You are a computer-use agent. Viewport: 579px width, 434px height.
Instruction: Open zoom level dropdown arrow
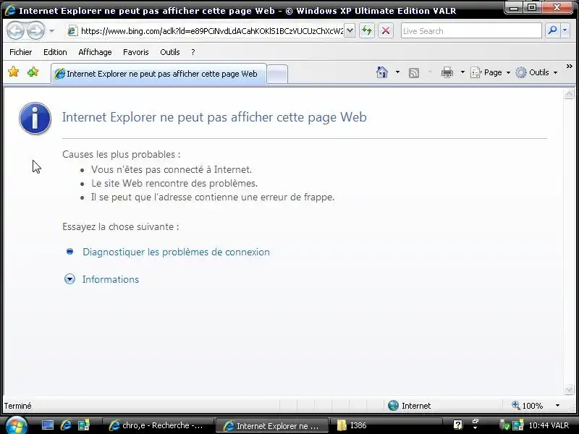557,406
